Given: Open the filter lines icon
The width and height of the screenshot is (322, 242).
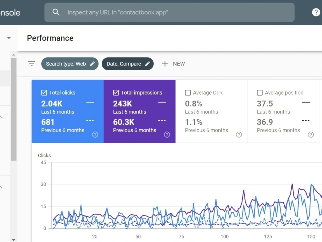Looking at the screenshot, I should 32,64.
